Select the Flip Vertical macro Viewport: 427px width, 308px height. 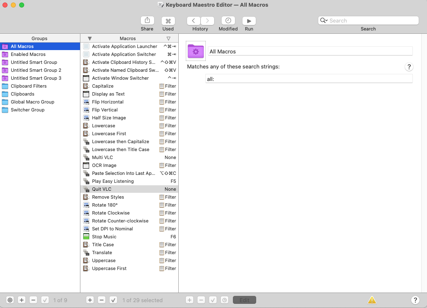[x=130, y=110]
